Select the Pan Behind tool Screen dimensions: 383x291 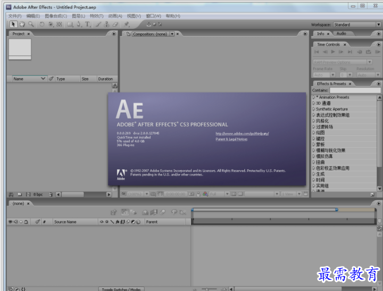(59, 24)
